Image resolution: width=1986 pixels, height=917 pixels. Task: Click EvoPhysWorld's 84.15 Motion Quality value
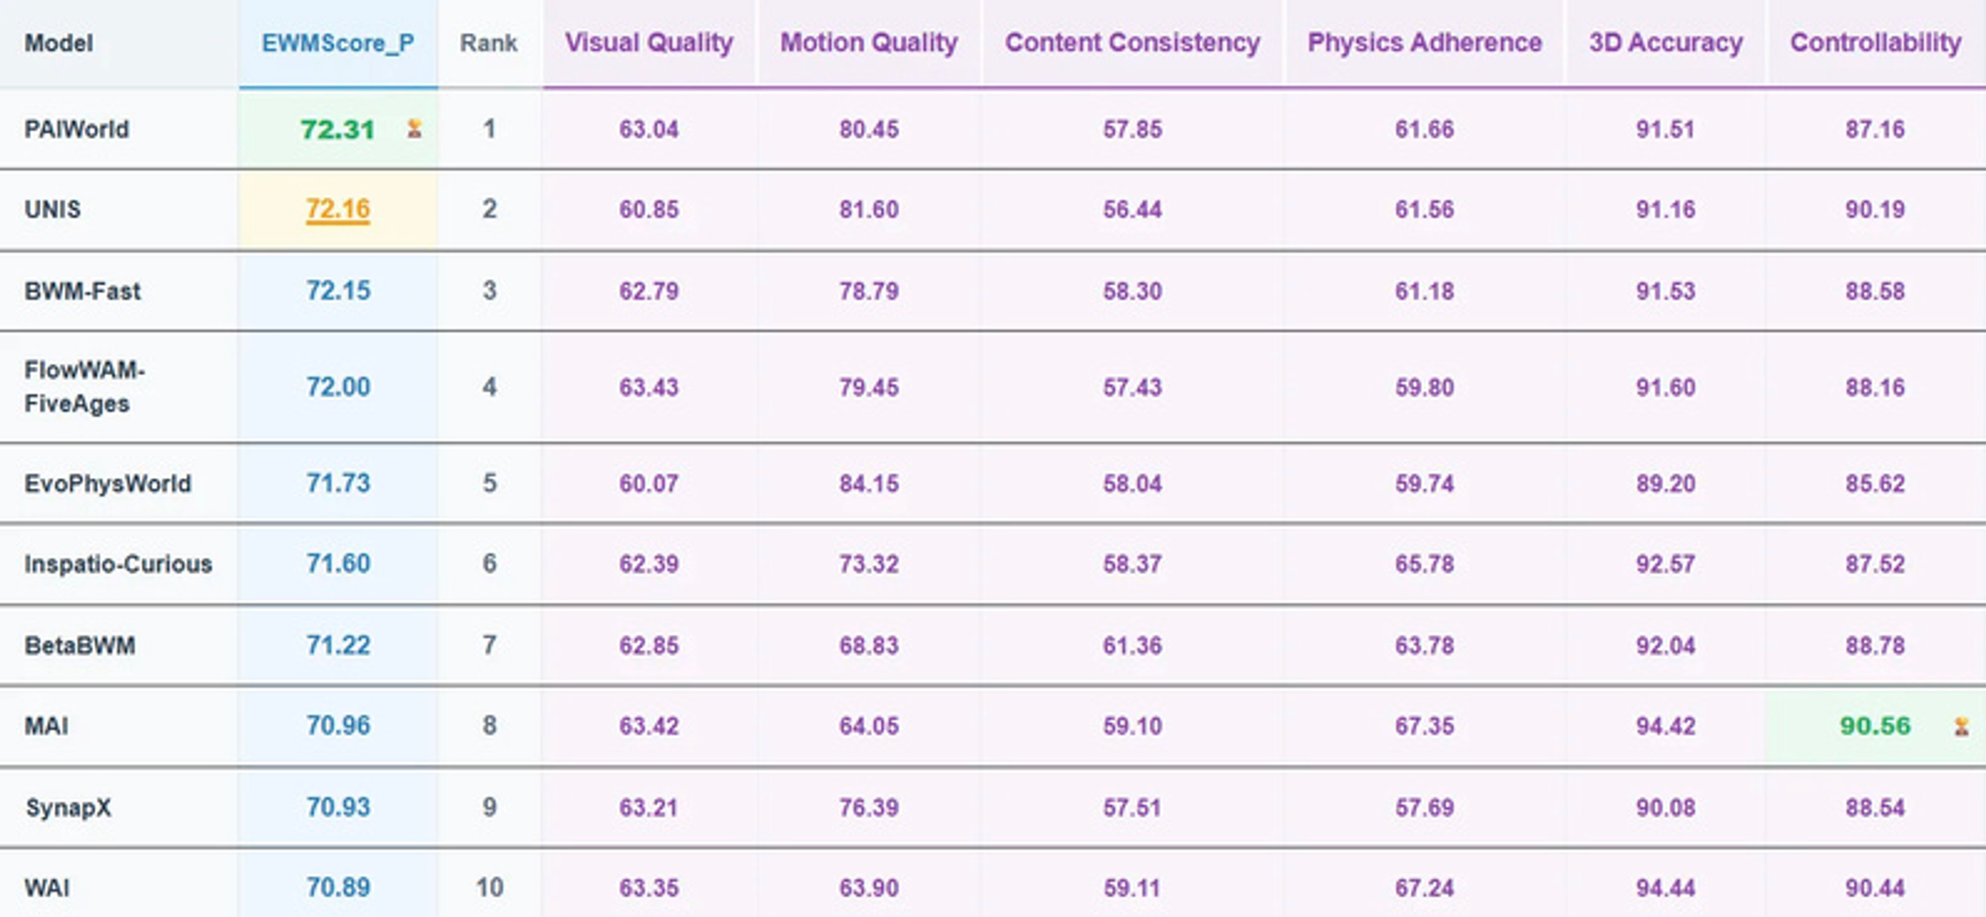[869, 483]
